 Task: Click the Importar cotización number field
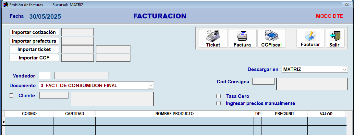tap(78, 32)
